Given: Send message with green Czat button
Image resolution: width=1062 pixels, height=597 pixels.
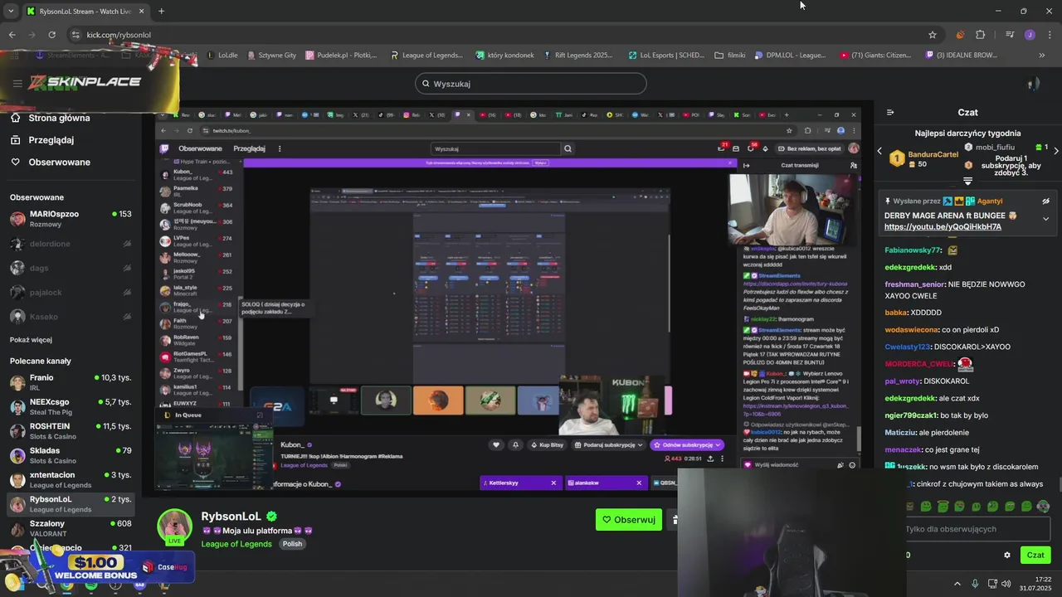Looking at the screenshot, I should [x=1035, y=556].
